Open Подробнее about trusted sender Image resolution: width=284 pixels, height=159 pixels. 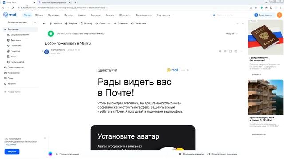[x=232, y=34]
